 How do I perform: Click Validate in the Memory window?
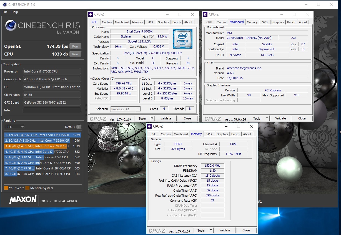tap(225, 230)
